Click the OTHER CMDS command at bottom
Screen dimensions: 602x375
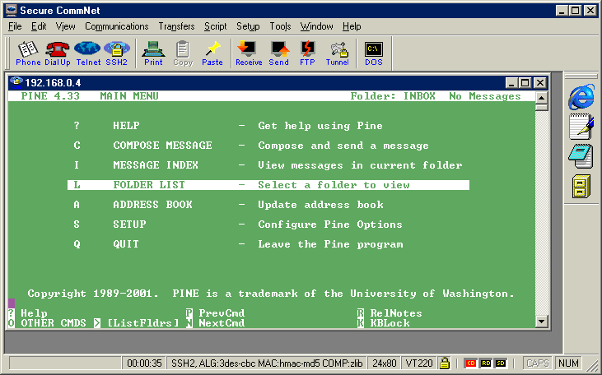pos(54,323)
